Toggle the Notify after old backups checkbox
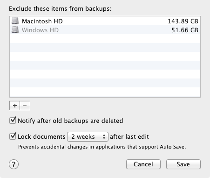This screenshot has width=210, height=178. (13, 121)
